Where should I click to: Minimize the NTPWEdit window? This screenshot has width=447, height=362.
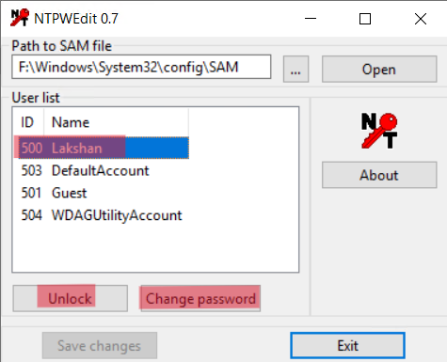(x=311, y=19)
